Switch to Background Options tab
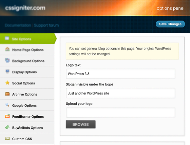 coord(27,61)
